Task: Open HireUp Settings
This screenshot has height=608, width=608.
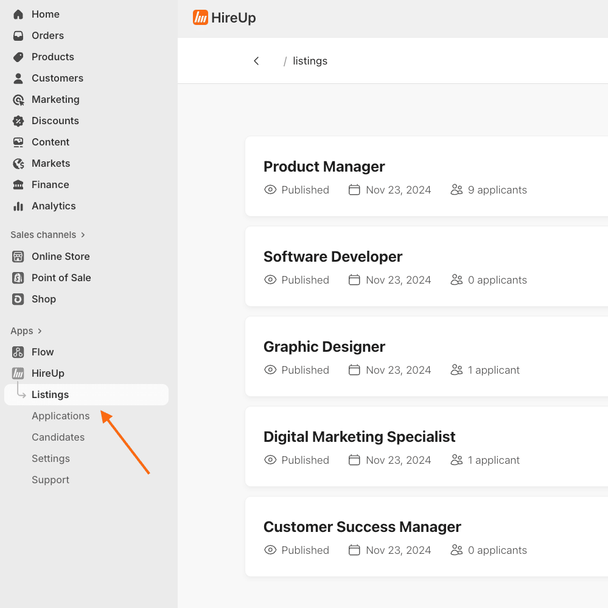Action: (x=51, y=458)
